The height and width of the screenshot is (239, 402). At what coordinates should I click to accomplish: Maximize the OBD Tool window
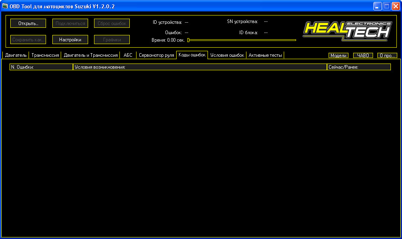pyautogui.click(x=387, y=6)
